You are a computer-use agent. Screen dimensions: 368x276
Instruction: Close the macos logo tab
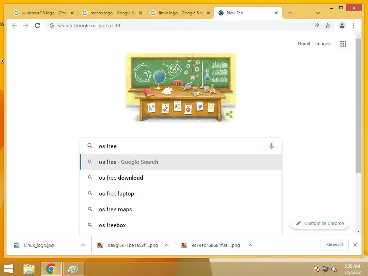[x=141, y=13]
